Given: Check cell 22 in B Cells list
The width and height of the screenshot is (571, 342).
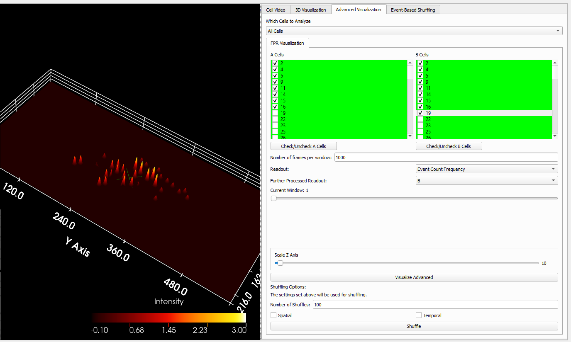Looking at the screenshot, I should [420, 119].
